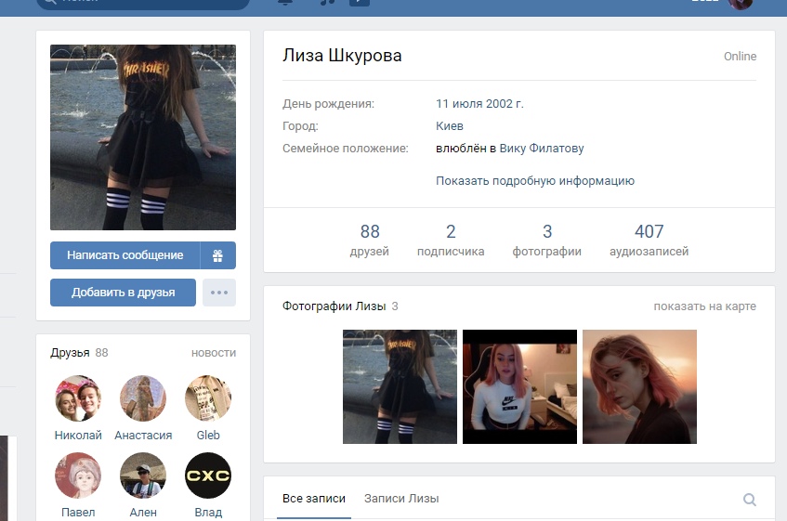Send a gift via the gift icon
This screenshot has width=787, height=521.
[x=217, y=255]
